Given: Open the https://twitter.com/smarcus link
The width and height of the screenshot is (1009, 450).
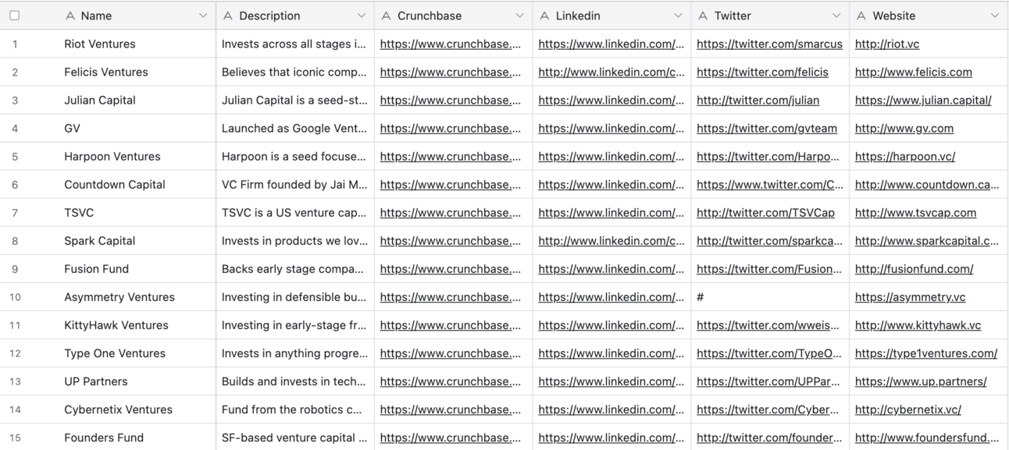Looking at the screenshot, I should coord(769,44).
